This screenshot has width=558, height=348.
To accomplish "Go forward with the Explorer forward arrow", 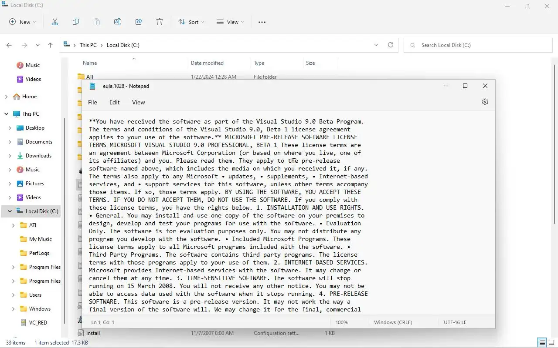I will click(24, 45).
